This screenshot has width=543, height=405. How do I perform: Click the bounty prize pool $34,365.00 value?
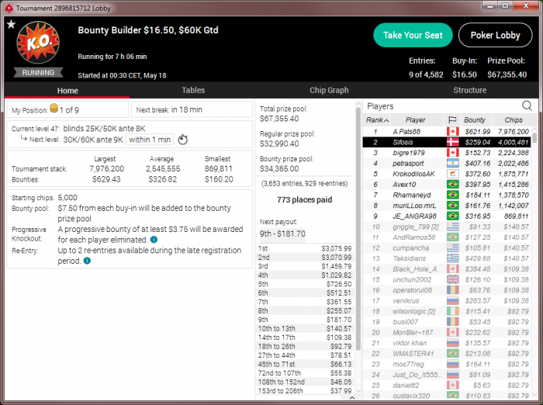click(279, 168)
